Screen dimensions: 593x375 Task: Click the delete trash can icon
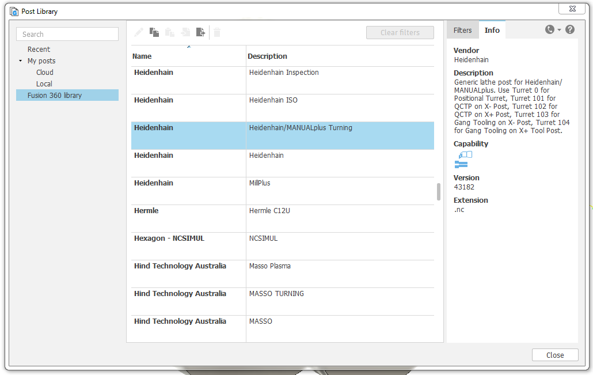click(x=217, y=32)
